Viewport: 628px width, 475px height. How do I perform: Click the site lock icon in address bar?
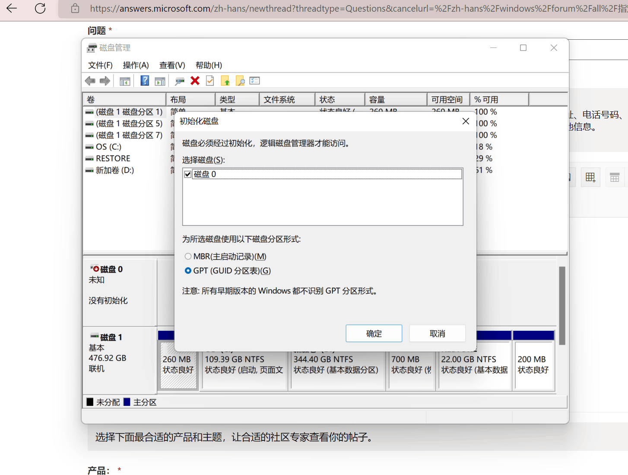(75, 8)
